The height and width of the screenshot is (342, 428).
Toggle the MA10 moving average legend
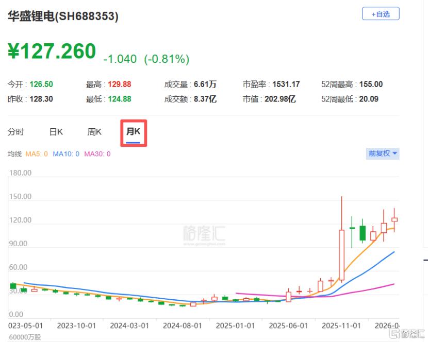65,153
